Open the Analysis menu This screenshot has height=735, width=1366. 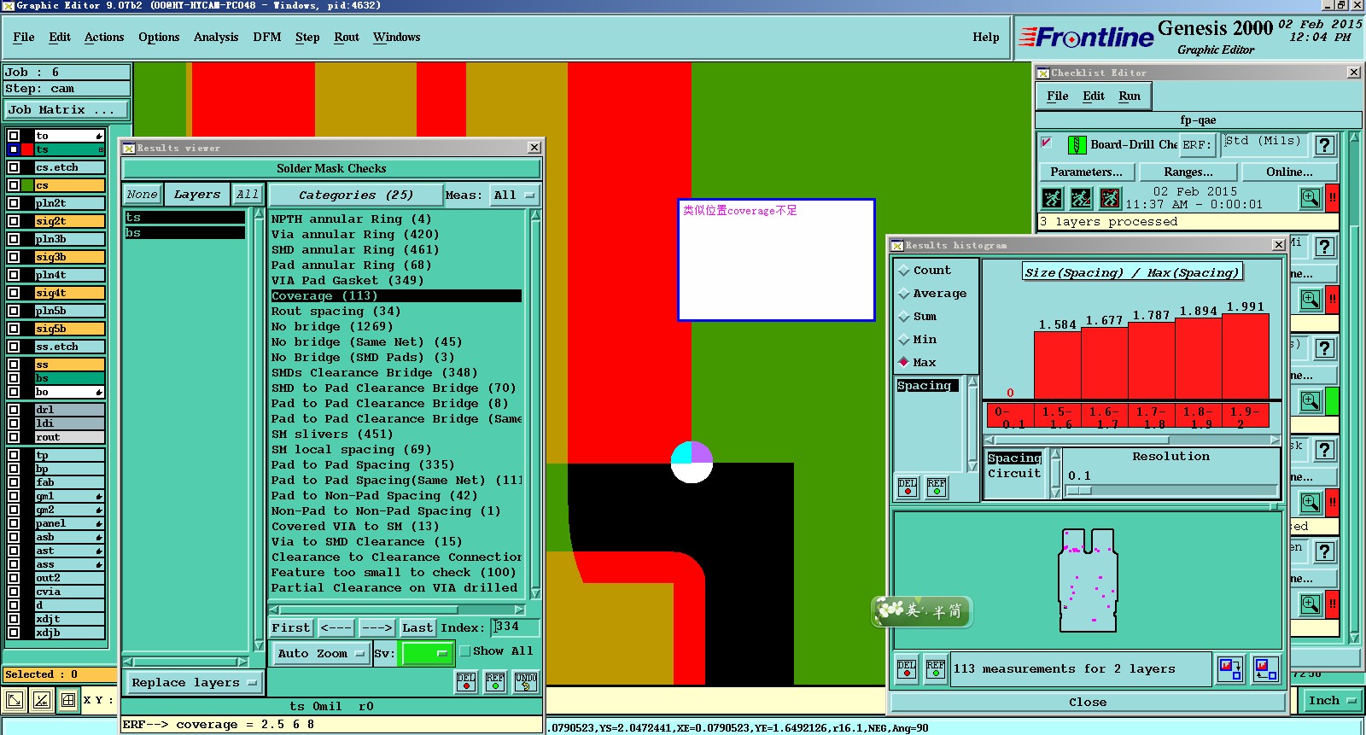coord(216,38)
